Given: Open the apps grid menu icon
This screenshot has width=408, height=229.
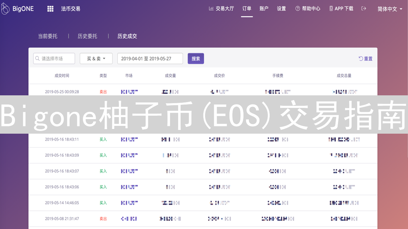Looking at the screenshot, I should point(50,9).
